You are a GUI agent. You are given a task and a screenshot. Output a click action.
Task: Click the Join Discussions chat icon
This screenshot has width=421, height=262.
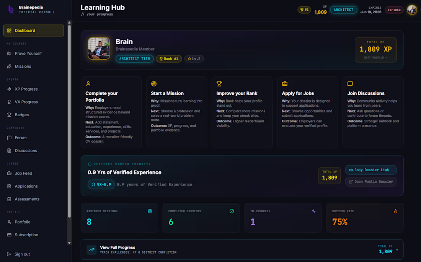[350, 84]
